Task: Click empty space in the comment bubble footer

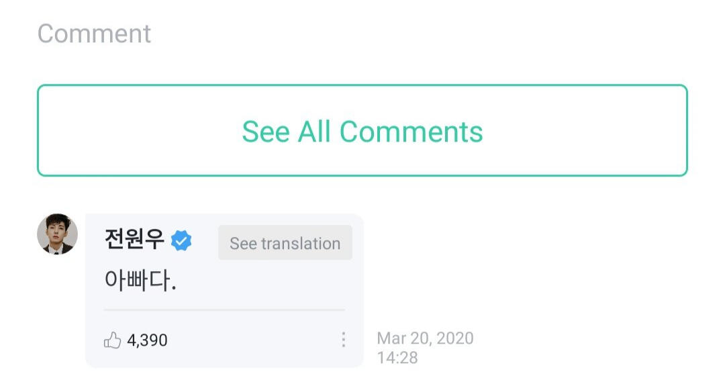Action: tap(255, 340)
